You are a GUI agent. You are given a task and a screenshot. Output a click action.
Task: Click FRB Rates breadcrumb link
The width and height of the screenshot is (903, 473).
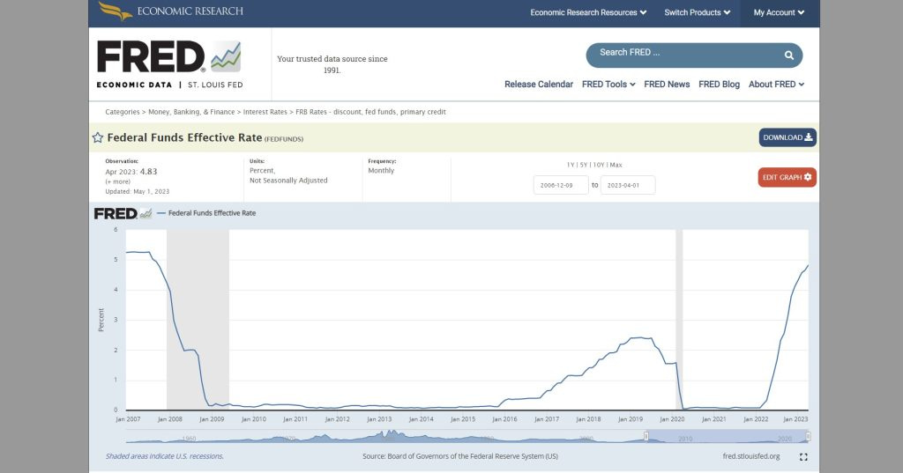[370, 112]
